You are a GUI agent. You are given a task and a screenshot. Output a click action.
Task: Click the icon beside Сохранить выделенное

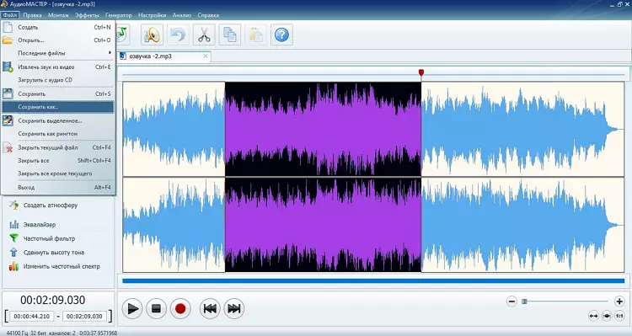[x=8, y=120]
